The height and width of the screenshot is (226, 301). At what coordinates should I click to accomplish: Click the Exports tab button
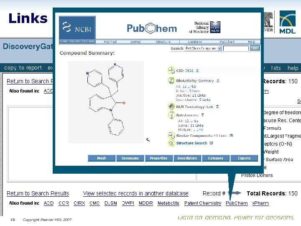pos(244,158)
